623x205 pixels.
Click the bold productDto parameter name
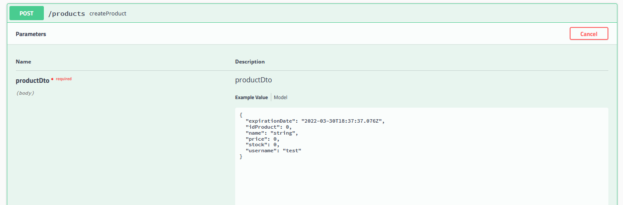point(33,80)
